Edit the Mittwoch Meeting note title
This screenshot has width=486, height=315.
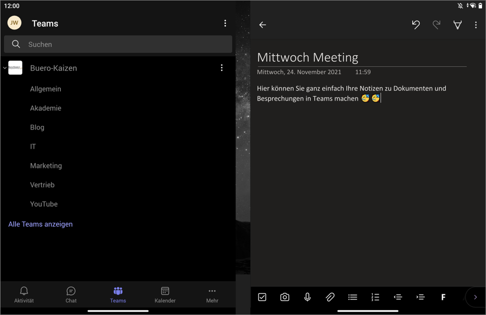click(x=307, y=57)
